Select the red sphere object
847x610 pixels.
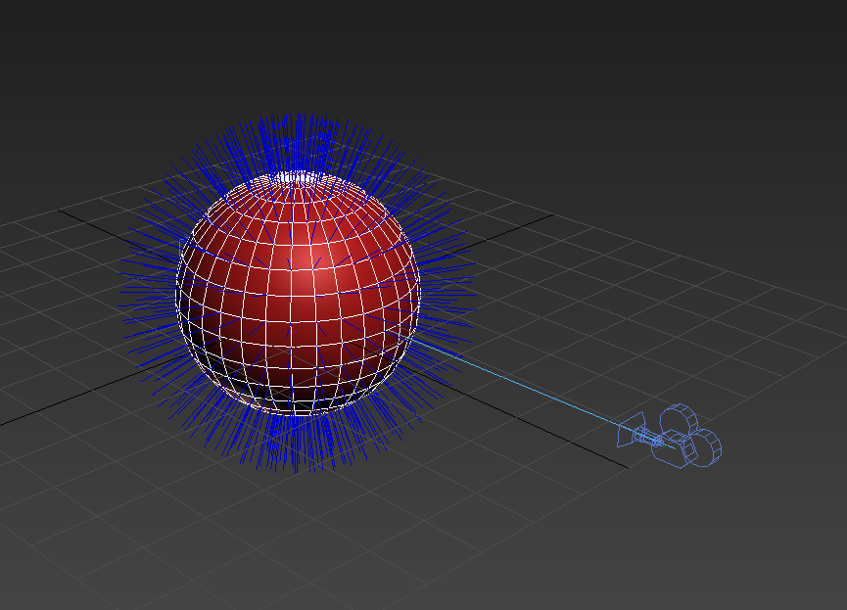(x=298, y=294)
